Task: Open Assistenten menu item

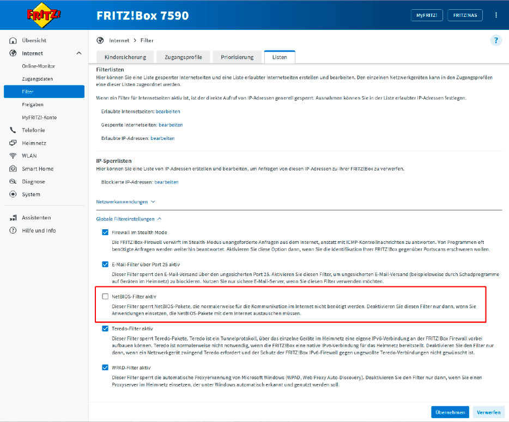Action: (37, 218)
